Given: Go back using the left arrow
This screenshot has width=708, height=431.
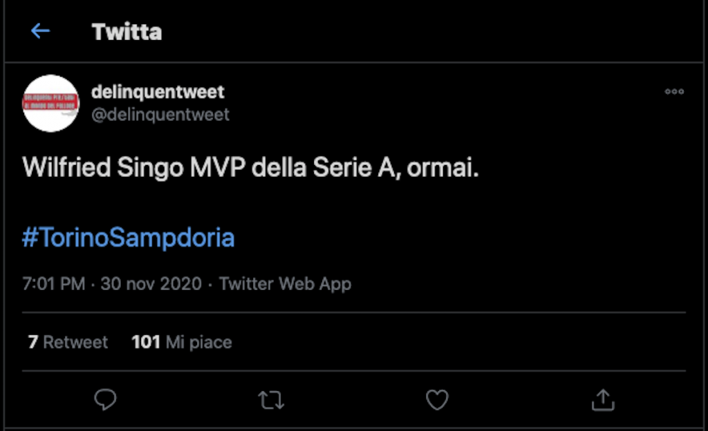Looking at the screenshot, I should pos(40,31).
